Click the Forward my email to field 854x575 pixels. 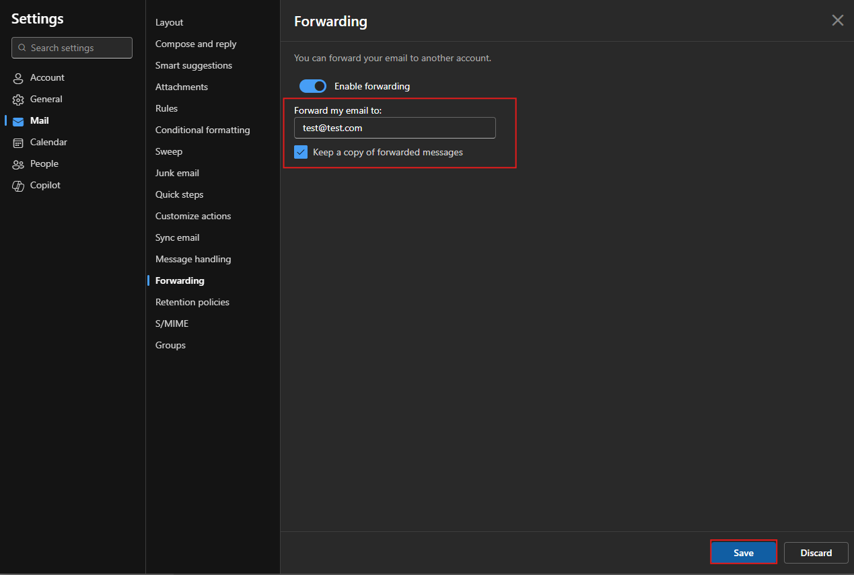pos(394,128)
